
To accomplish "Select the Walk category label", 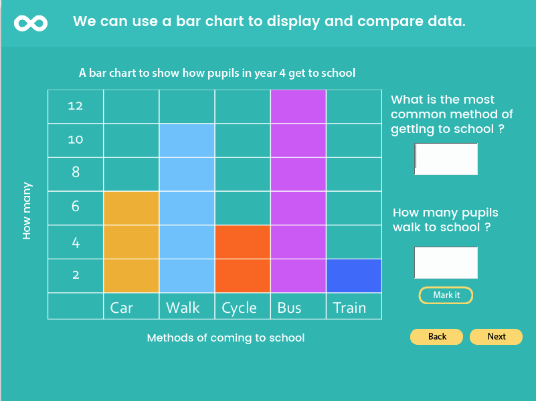I will pos(183,307).
